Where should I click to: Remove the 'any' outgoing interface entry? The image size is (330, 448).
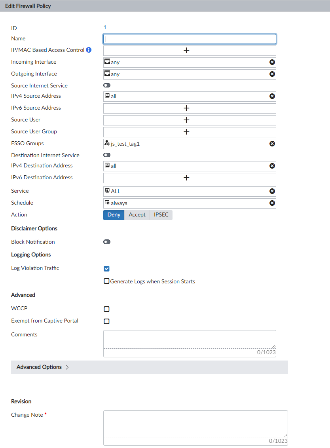[x=272, y=74]
